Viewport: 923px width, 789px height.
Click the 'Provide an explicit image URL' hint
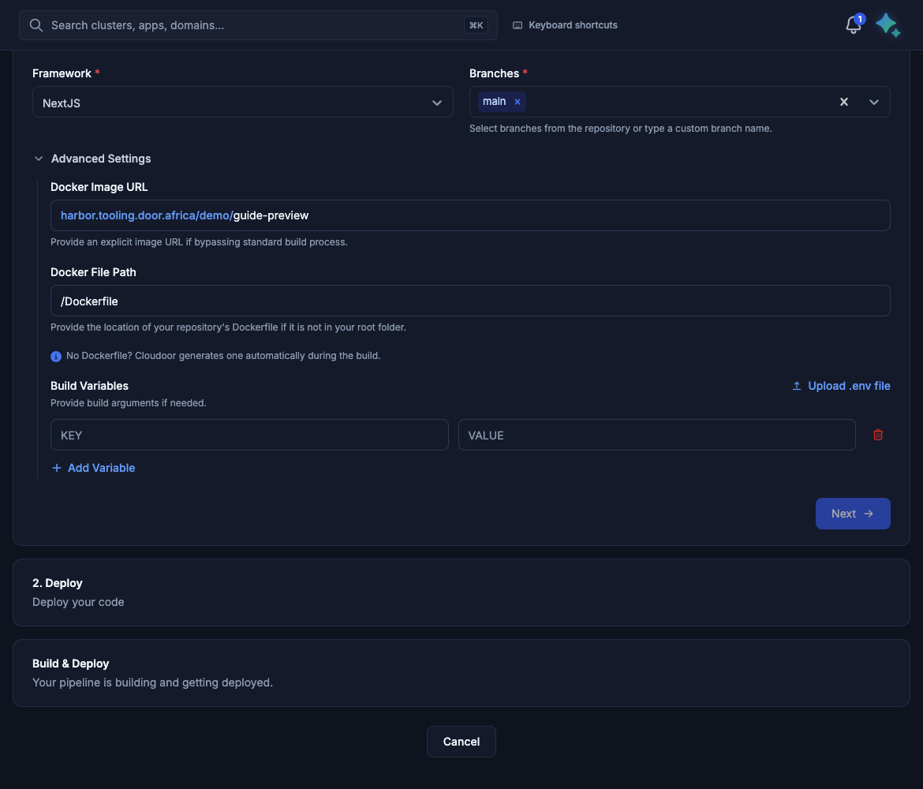199,242
